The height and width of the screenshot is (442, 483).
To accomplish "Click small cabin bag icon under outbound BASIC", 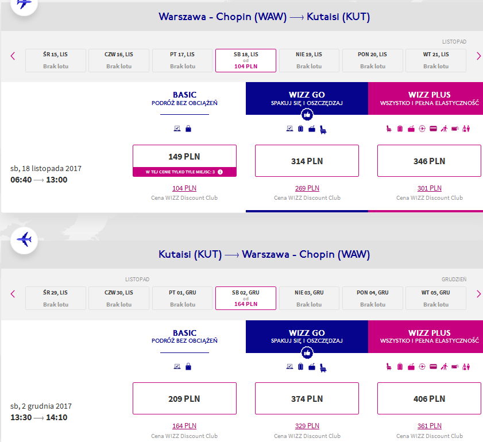I will [x=188, y=129].
